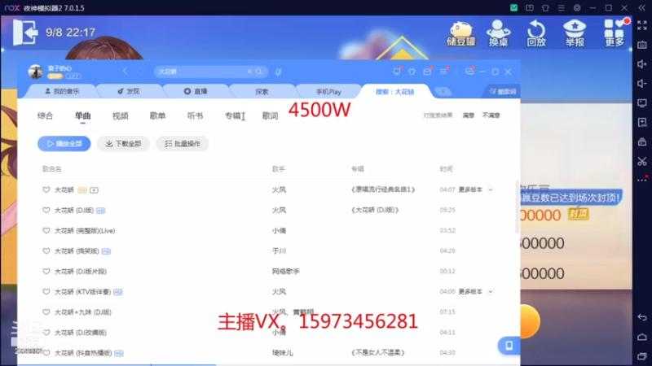This screenshot has height=366, width=652.
Task: Open 发现 main tab
Action: coord(129,91)
